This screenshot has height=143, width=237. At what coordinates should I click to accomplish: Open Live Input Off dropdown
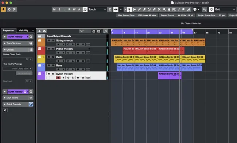tap(28, 81)
